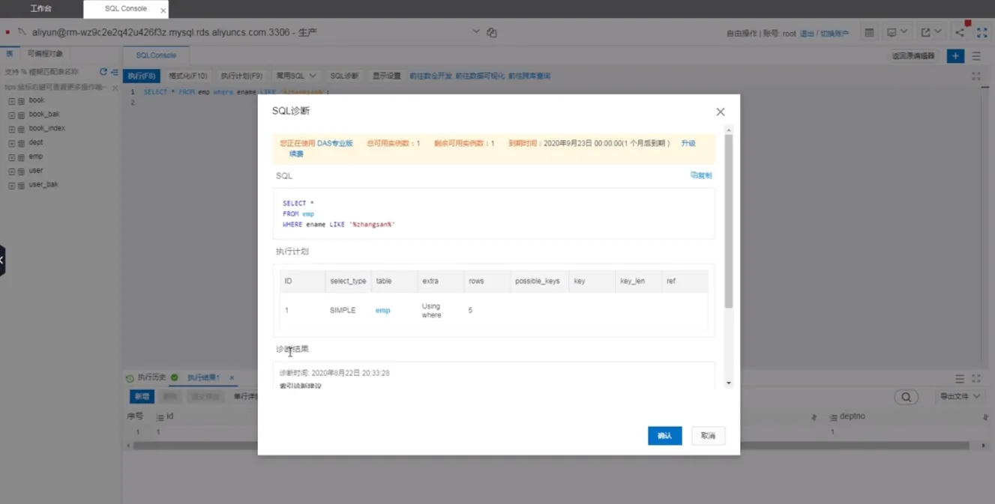Open the calculator/table grid icon in header
Image resolution: width=995 pixels, height=504 pixels.
[868, 32]
